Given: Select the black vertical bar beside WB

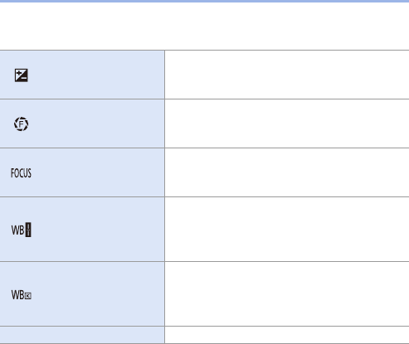Looking at the screenshot, I should coord(28,230).
